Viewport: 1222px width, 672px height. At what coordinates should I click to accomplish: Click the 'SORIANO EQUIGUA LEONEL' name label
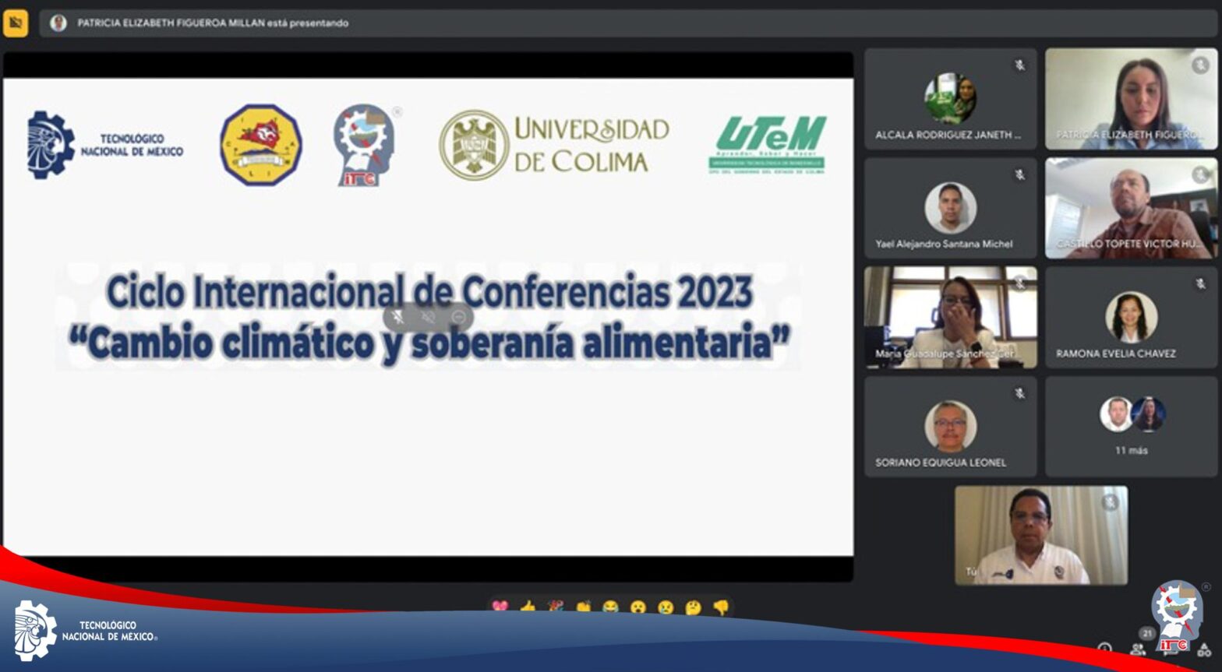click(x=941, y=463)
